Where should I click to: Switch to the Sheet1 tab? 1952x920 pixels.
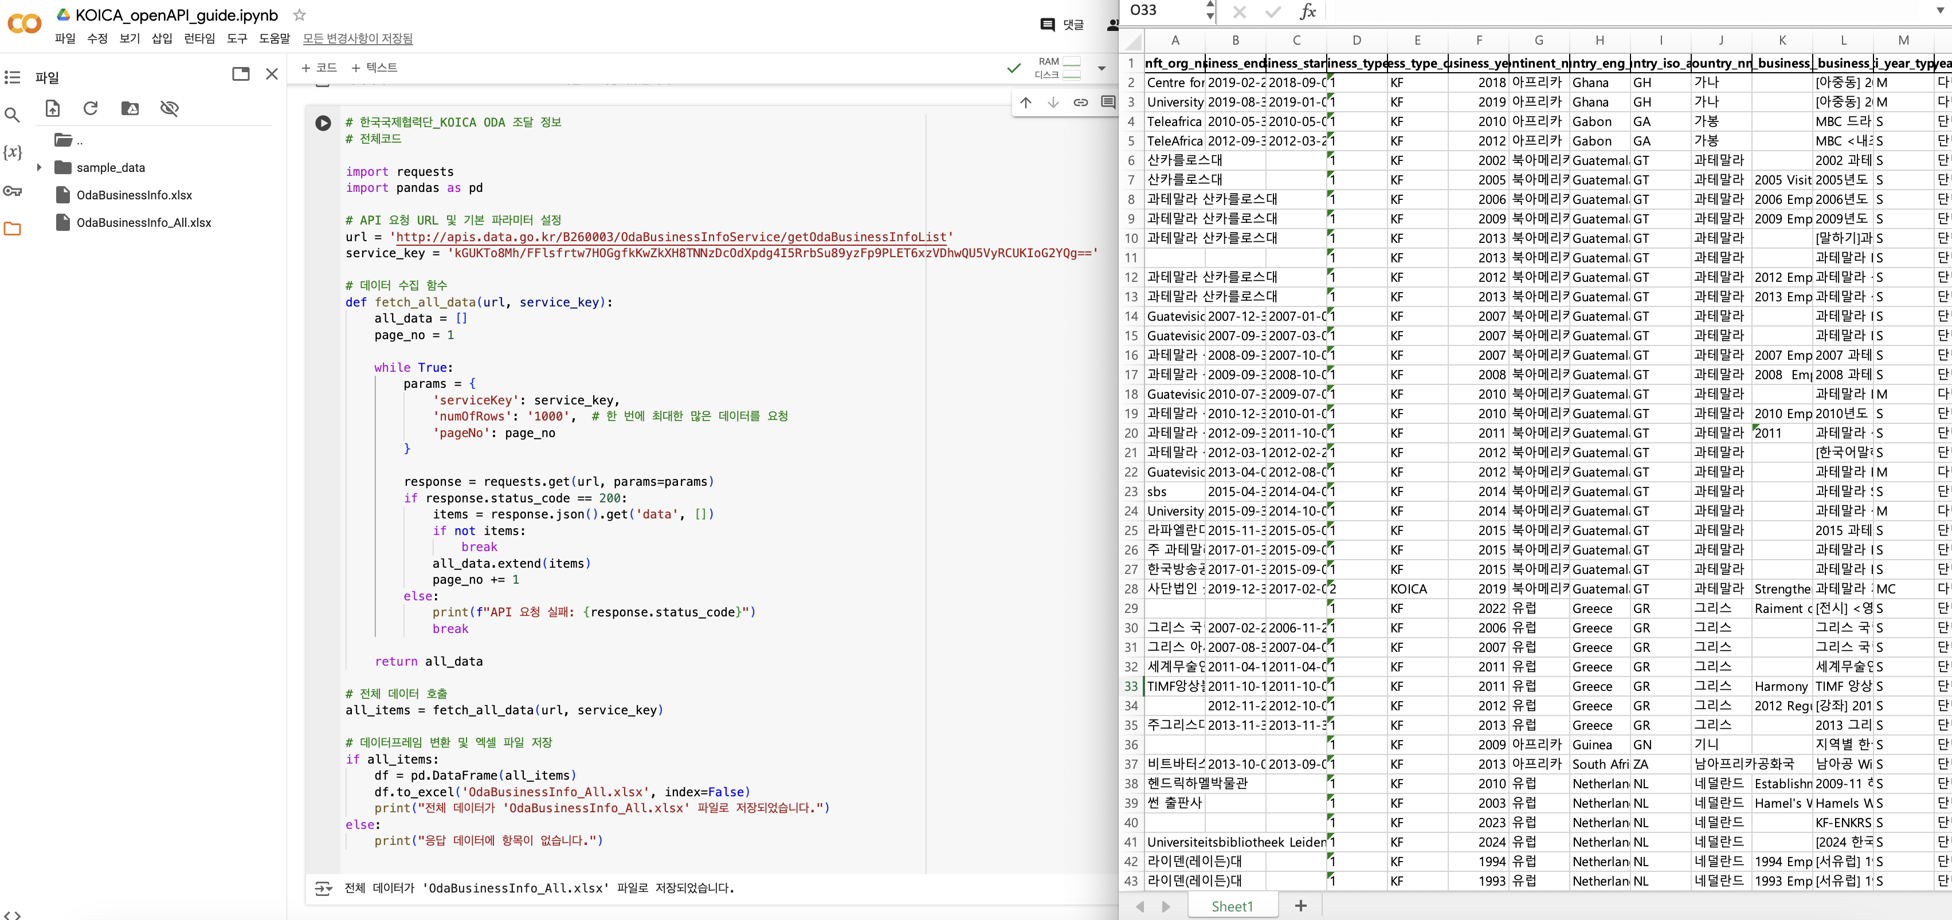(x=1232, y=906)
